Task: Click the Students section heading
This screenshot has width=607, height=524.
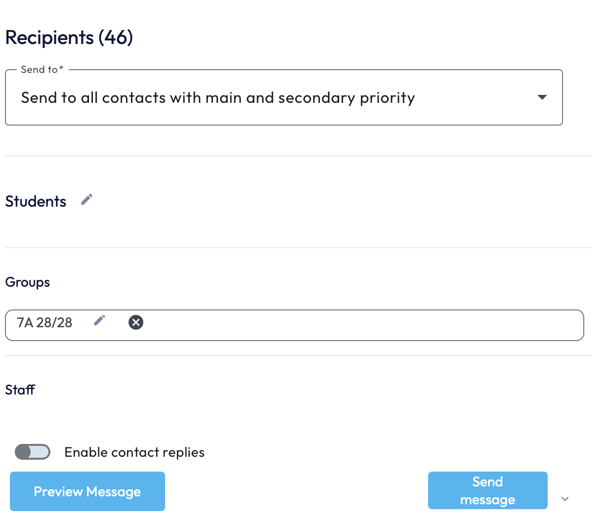Action: tap(36, 202)
